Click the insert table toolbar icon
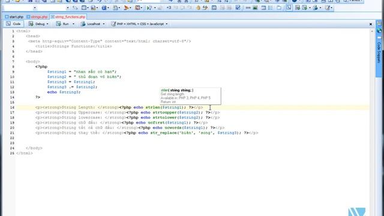The image size is (384, 216). [214, 8]
